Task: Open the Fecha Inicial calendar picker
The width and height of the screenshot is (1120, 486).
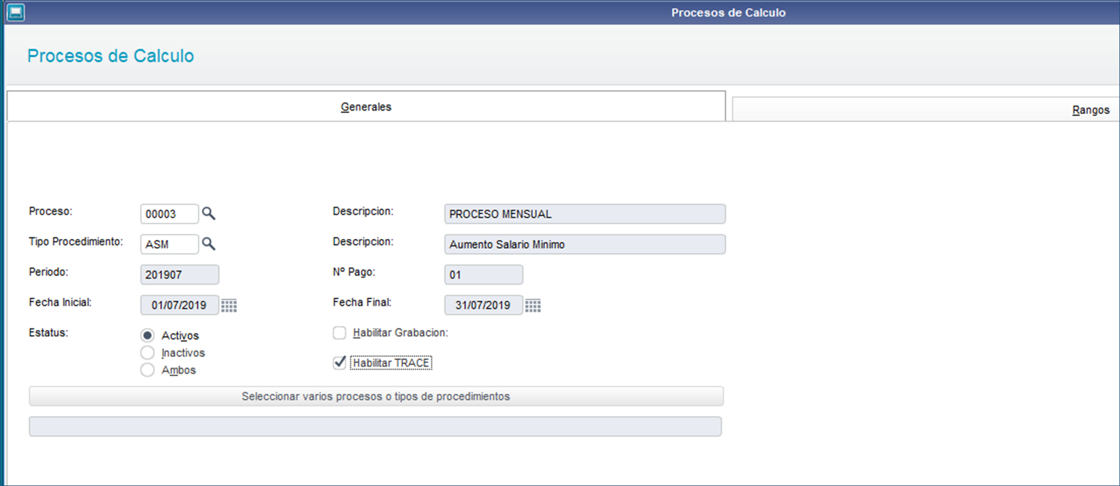Action: click(x=229, y=305)
